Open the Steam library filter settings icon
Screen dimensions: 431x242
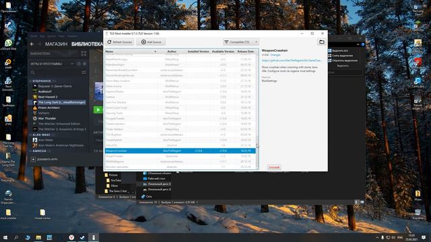(x=84, y=73)
